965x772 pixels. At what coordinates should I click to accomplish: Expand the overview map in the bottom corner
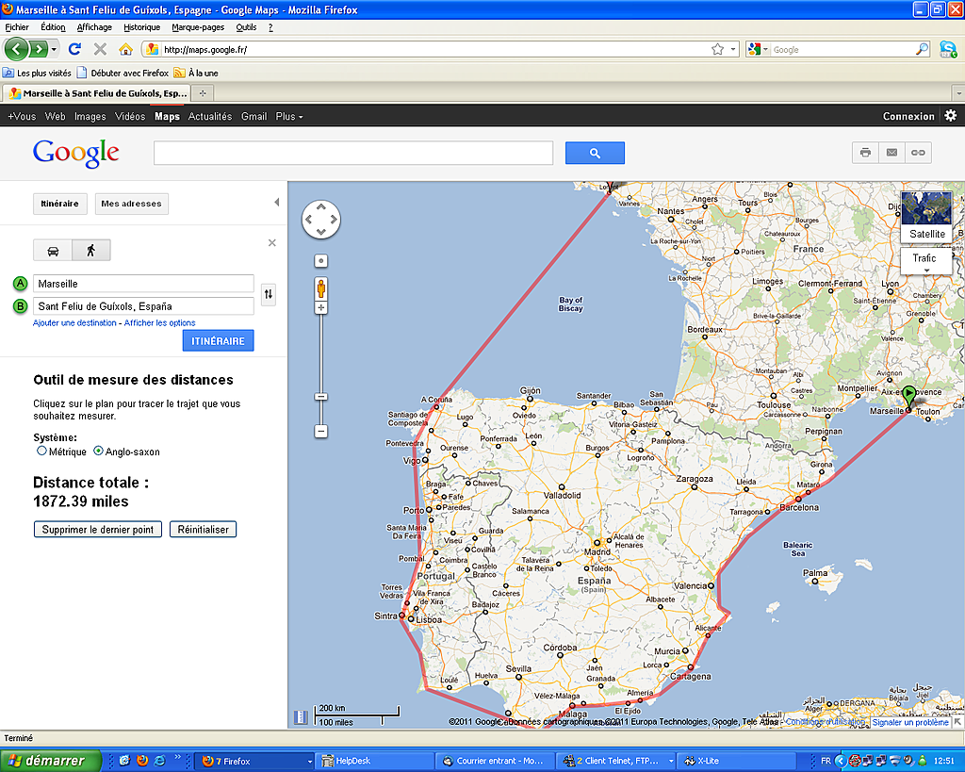[957, 721]
